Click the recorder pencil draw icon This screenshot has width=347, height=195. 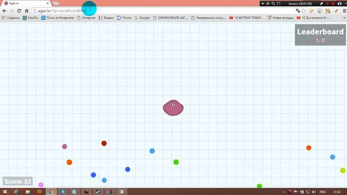tap(322, 4)
